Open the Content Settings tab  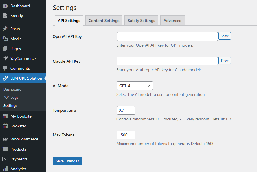104,21
